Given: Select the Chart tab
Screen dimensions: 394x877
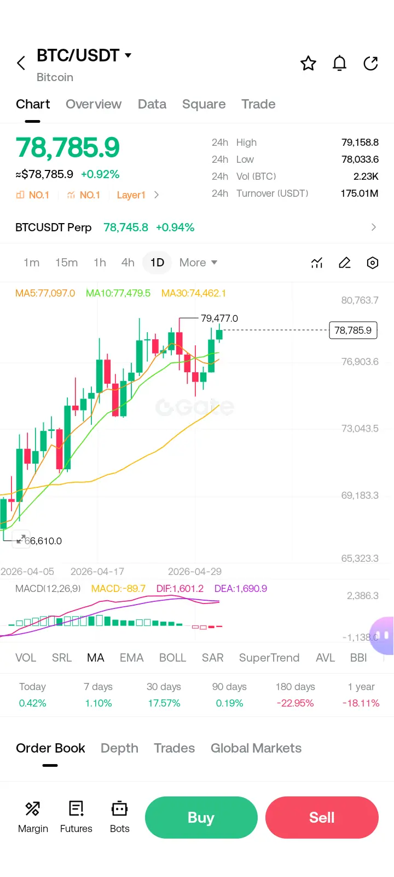Looking at the screenshot, I should click(33, 104).
